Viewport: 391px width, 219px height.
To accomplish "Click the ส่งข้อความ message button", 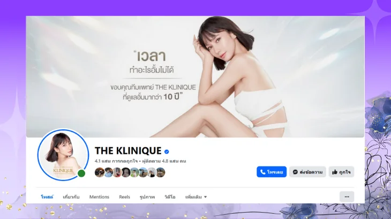I will [307, 172].
